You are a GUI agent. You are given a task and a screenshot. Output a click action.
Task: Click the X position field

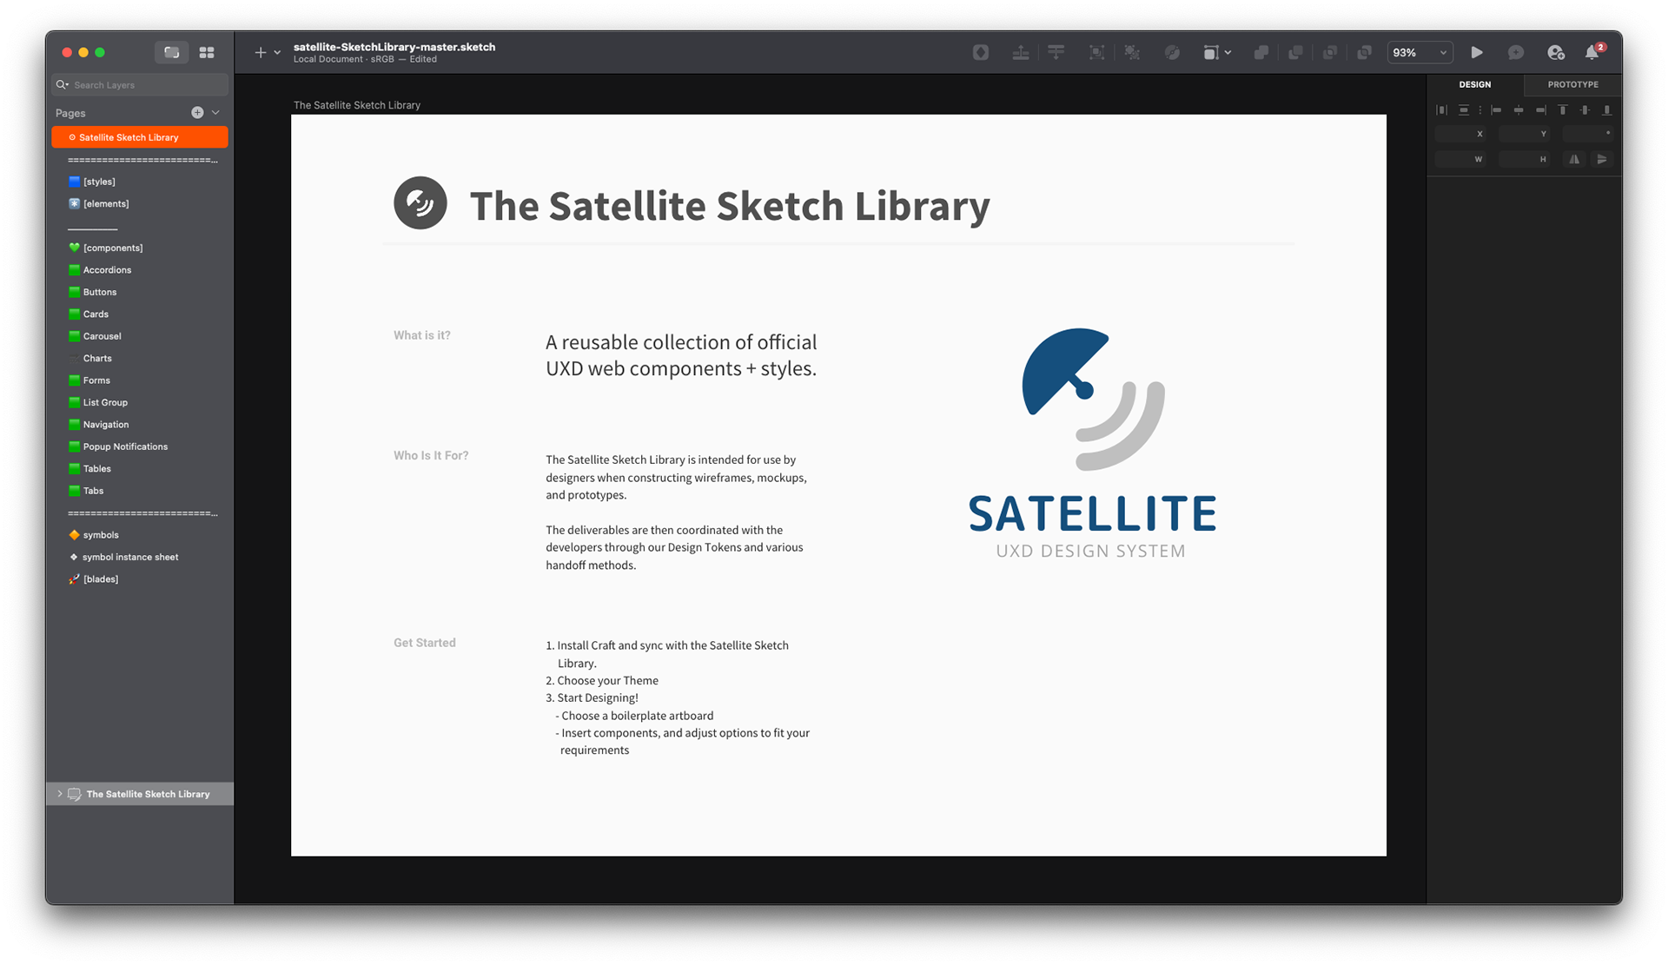(1461, 134)
